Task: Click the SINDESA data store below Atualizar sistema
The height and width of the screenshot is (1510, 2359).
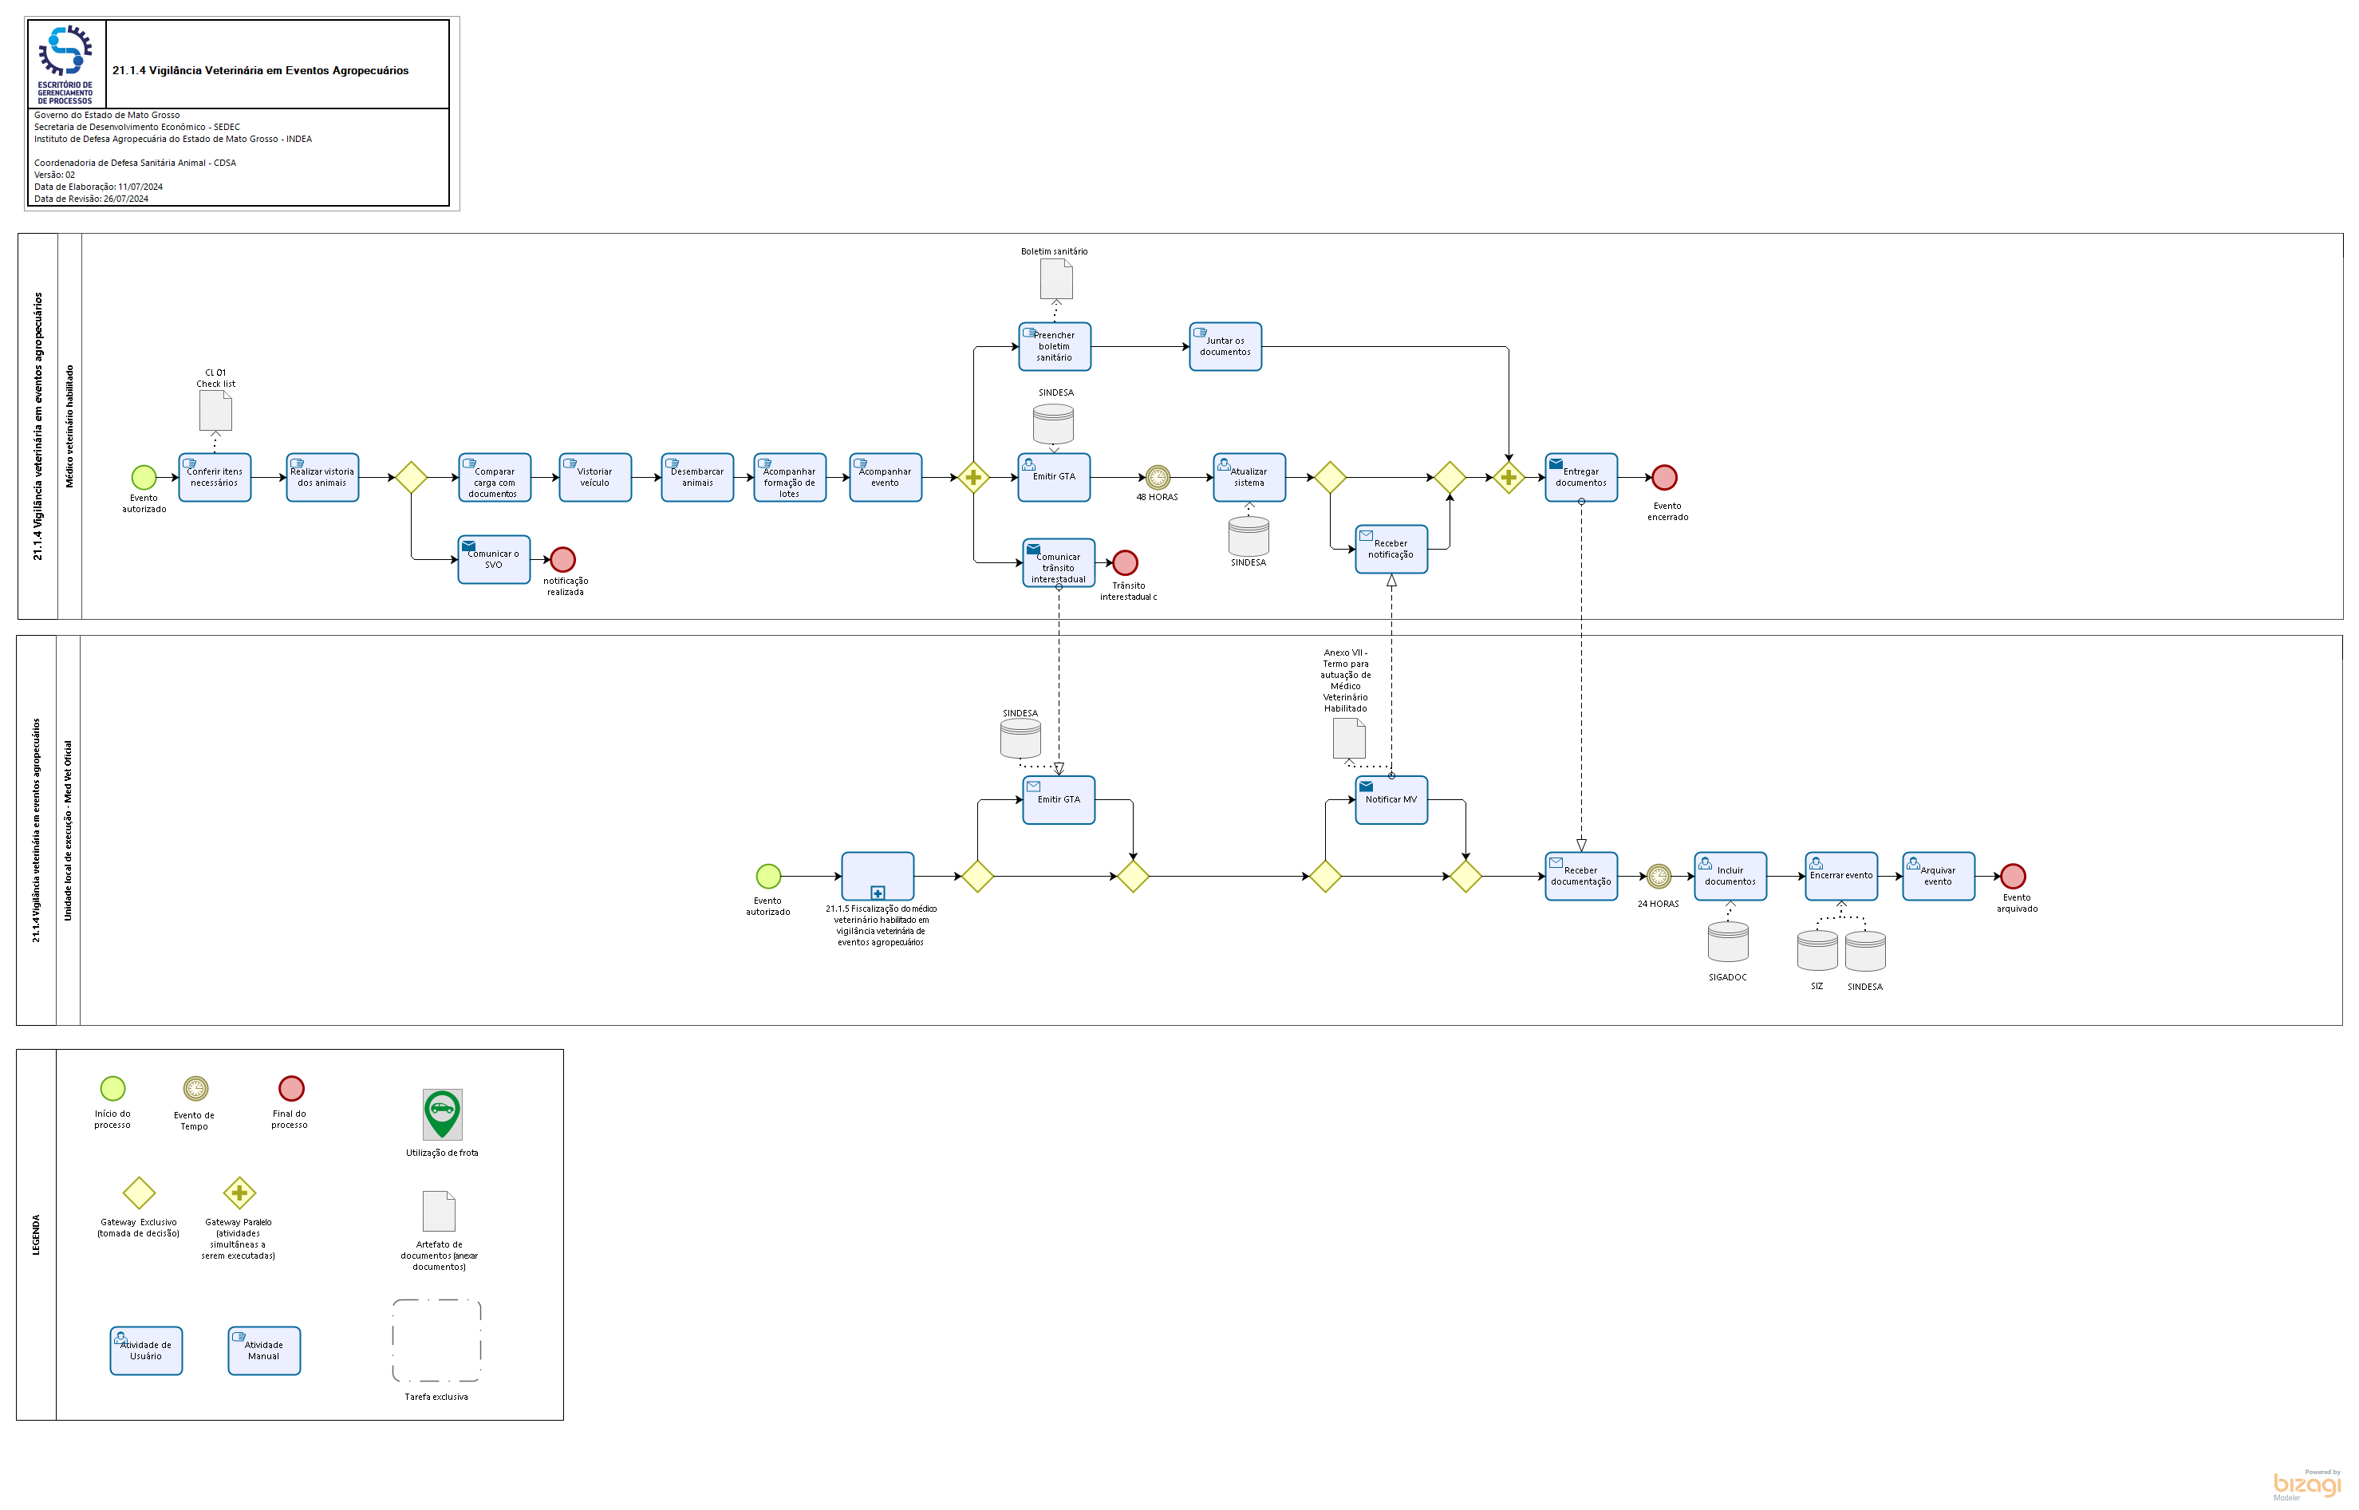Action: pos(1249,536)
